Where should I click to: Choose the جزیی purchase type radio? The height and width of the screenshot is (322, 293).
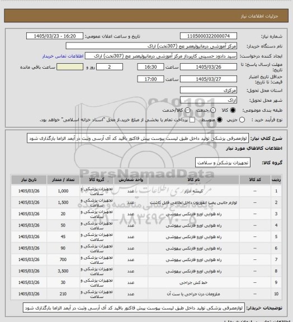[x=242, y=120]
